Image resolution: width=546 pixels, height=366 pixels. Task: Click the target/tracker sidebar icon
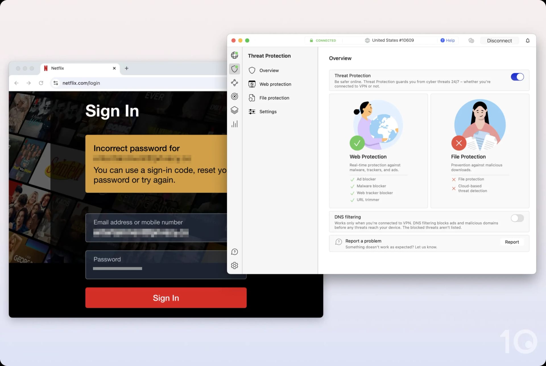(x=234, y=96)
